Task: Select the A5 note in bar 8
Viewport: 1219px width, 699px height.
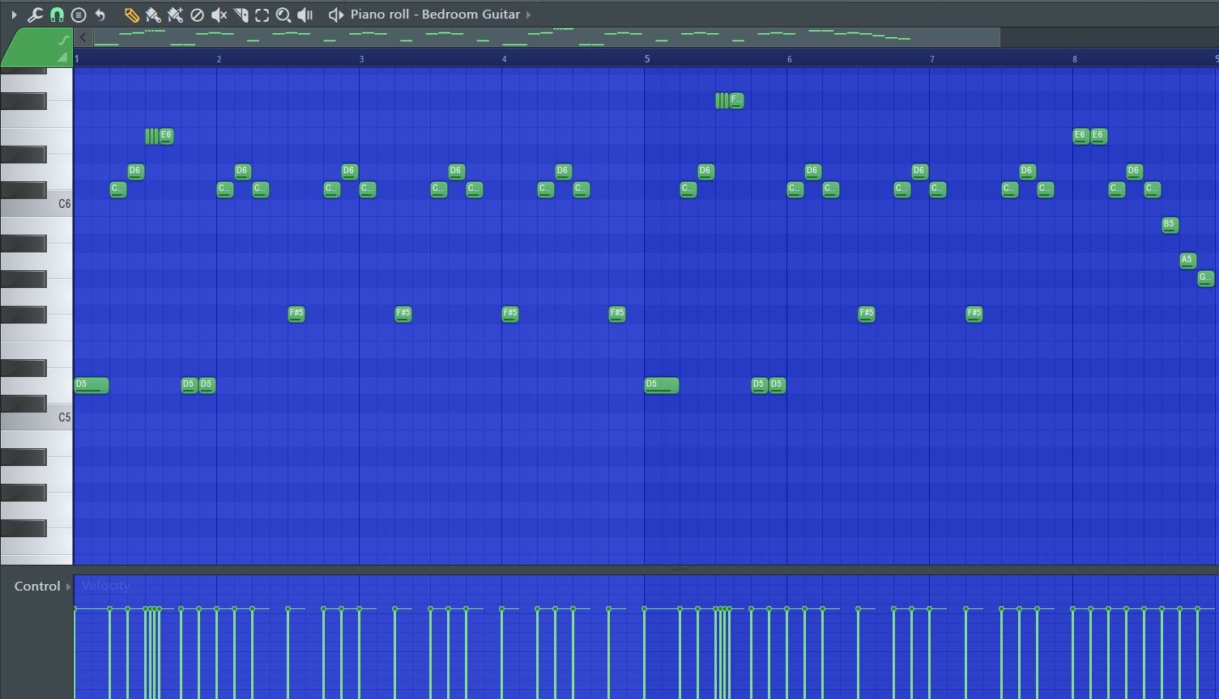Action: coord(1187,261)
